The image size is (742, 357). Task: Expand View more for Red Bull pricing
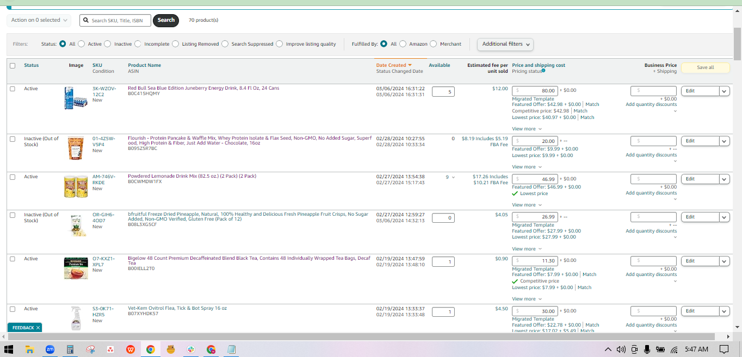[527, 129]
